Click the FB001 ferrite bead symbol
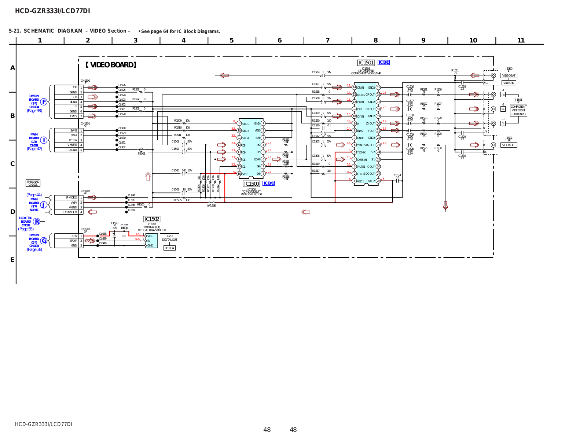This screenshot has width=587, height=441. tap(141, 150)
